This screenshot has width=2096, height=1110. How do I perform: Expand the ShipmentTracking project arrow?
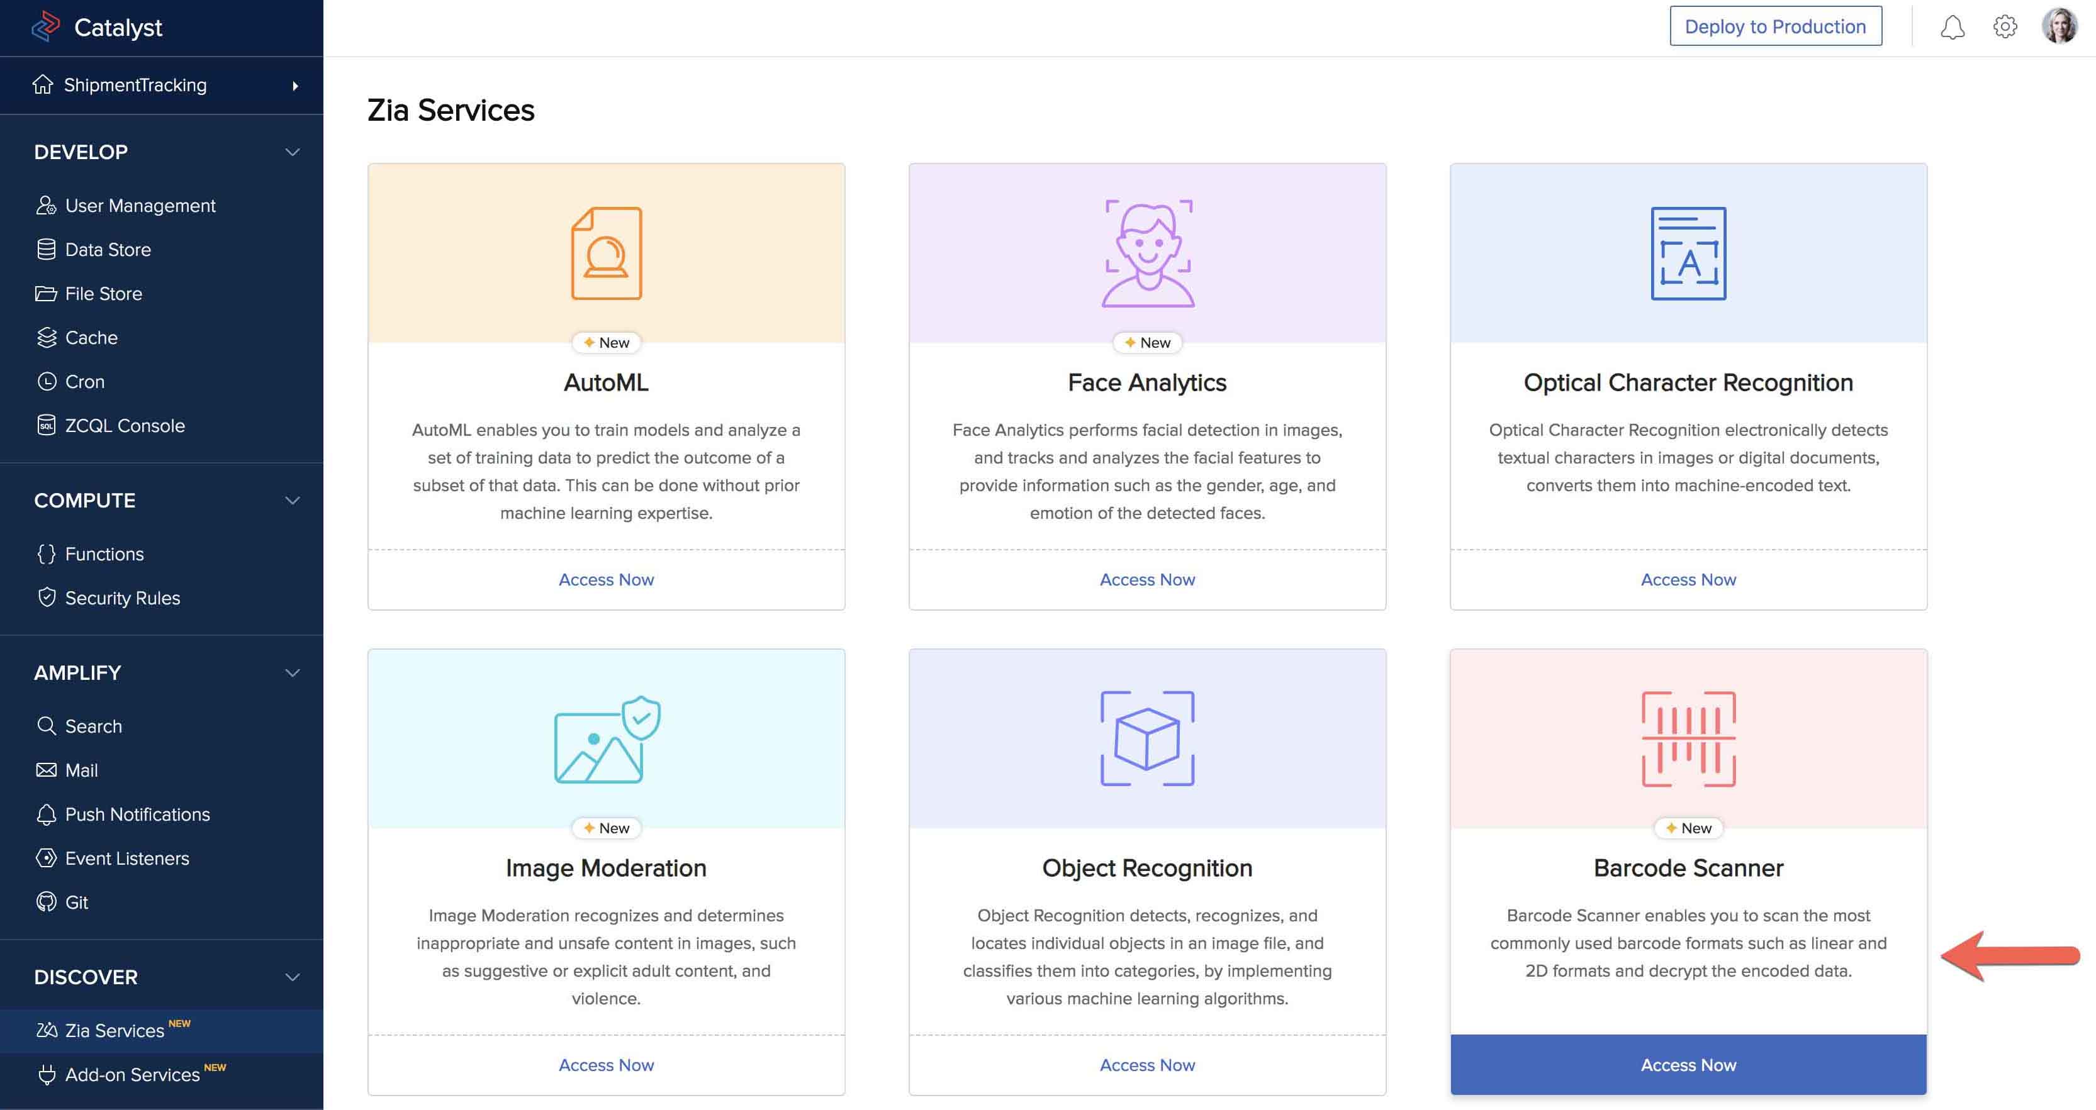[295, 86]
